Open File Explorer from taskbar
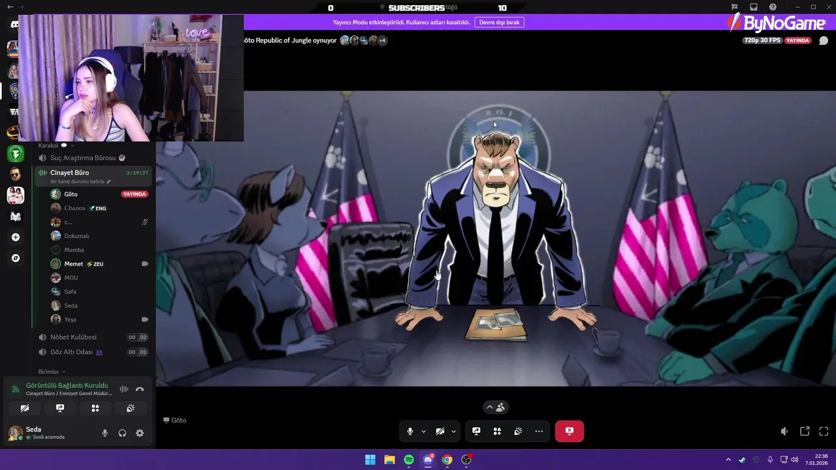Screen dimensions: 836x470 click(x=389, y=460)
